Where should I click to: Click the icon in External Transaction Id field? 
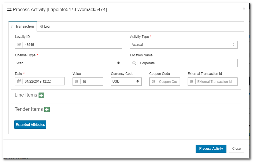[192, 81]
